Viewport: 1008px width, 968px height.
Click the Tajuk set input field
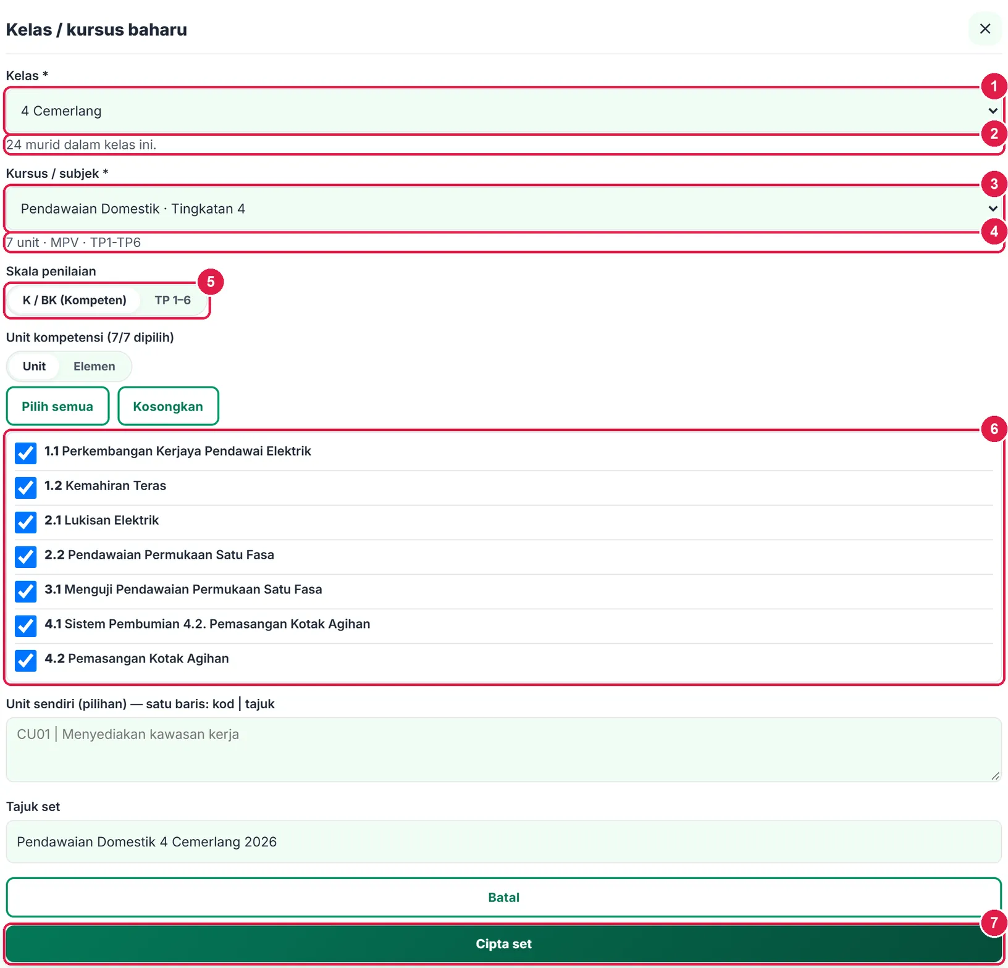(503, 841)
